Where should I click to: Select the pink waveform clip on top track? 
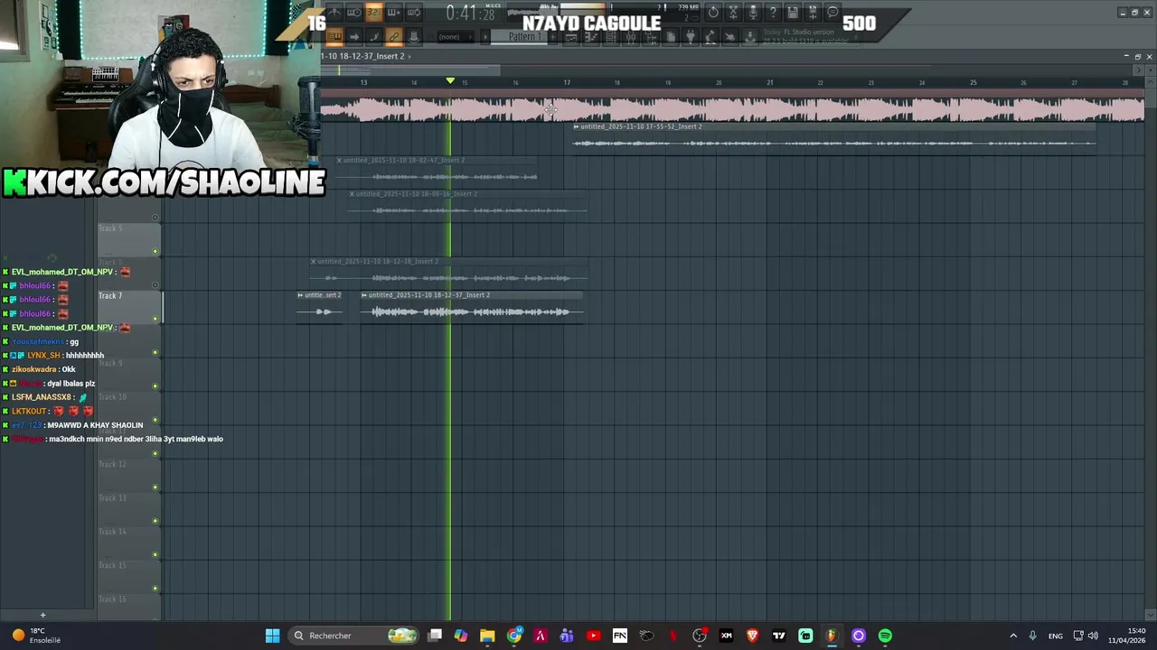tap(732, 109)
